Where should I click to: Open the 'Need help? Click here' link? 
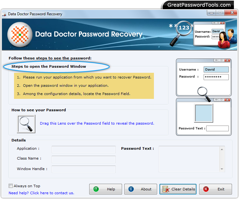[41, 193]
